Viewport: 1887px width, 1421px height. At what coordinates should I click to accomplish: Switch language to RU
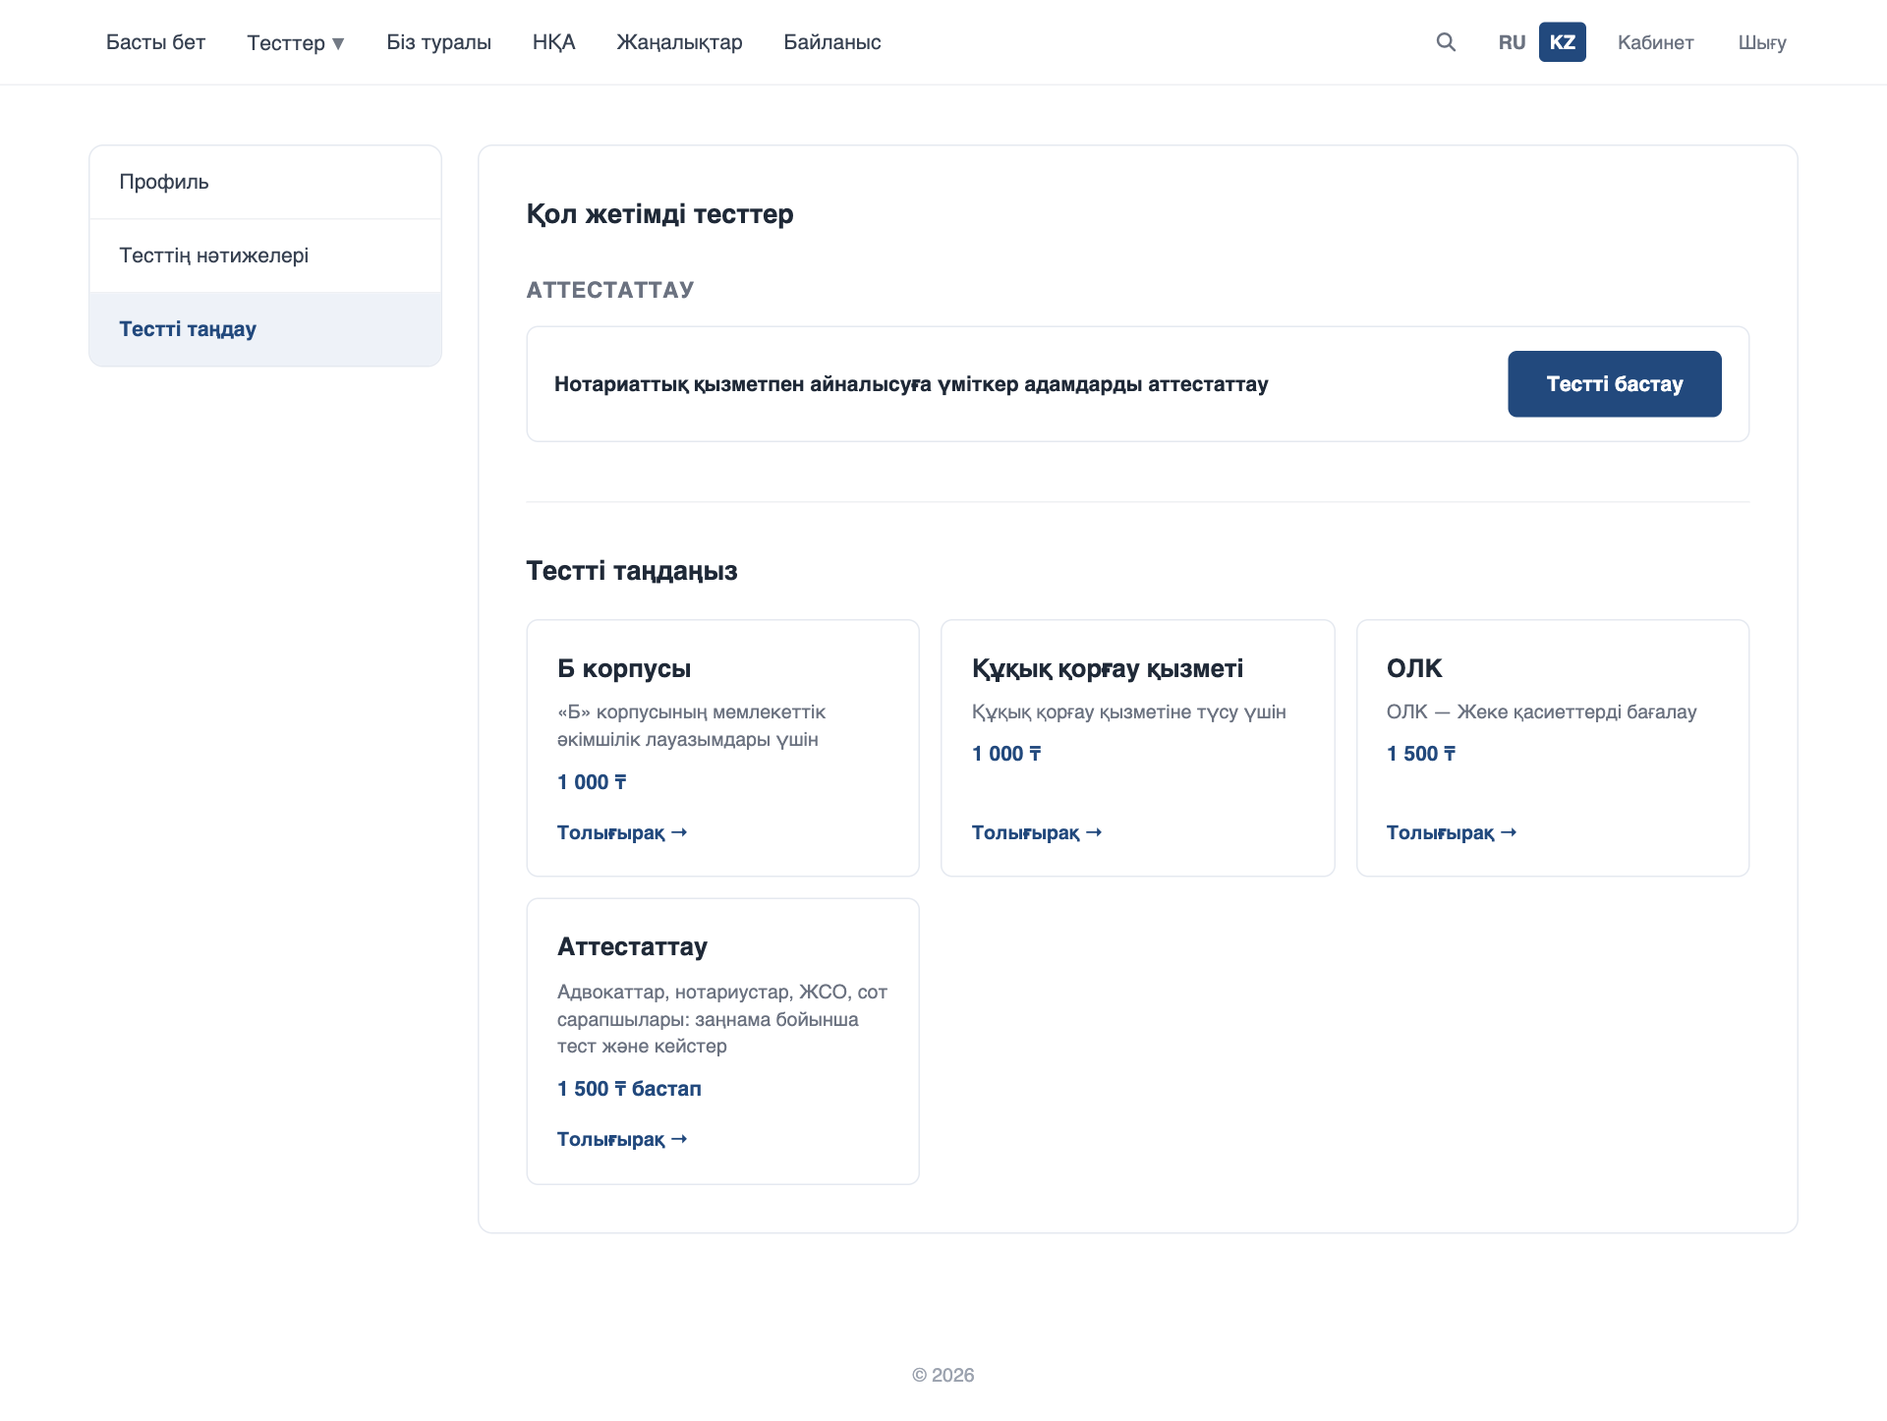click(1512, 42)
